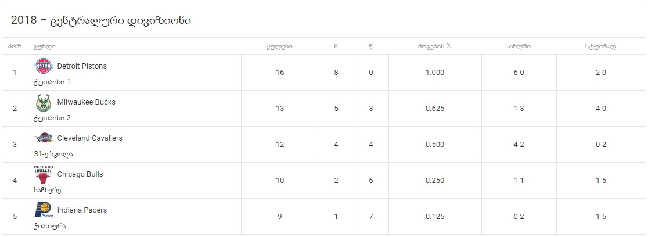Click the 1.000 win percentage cell
The width and height of the screenshot is (648, 237).
435,73
